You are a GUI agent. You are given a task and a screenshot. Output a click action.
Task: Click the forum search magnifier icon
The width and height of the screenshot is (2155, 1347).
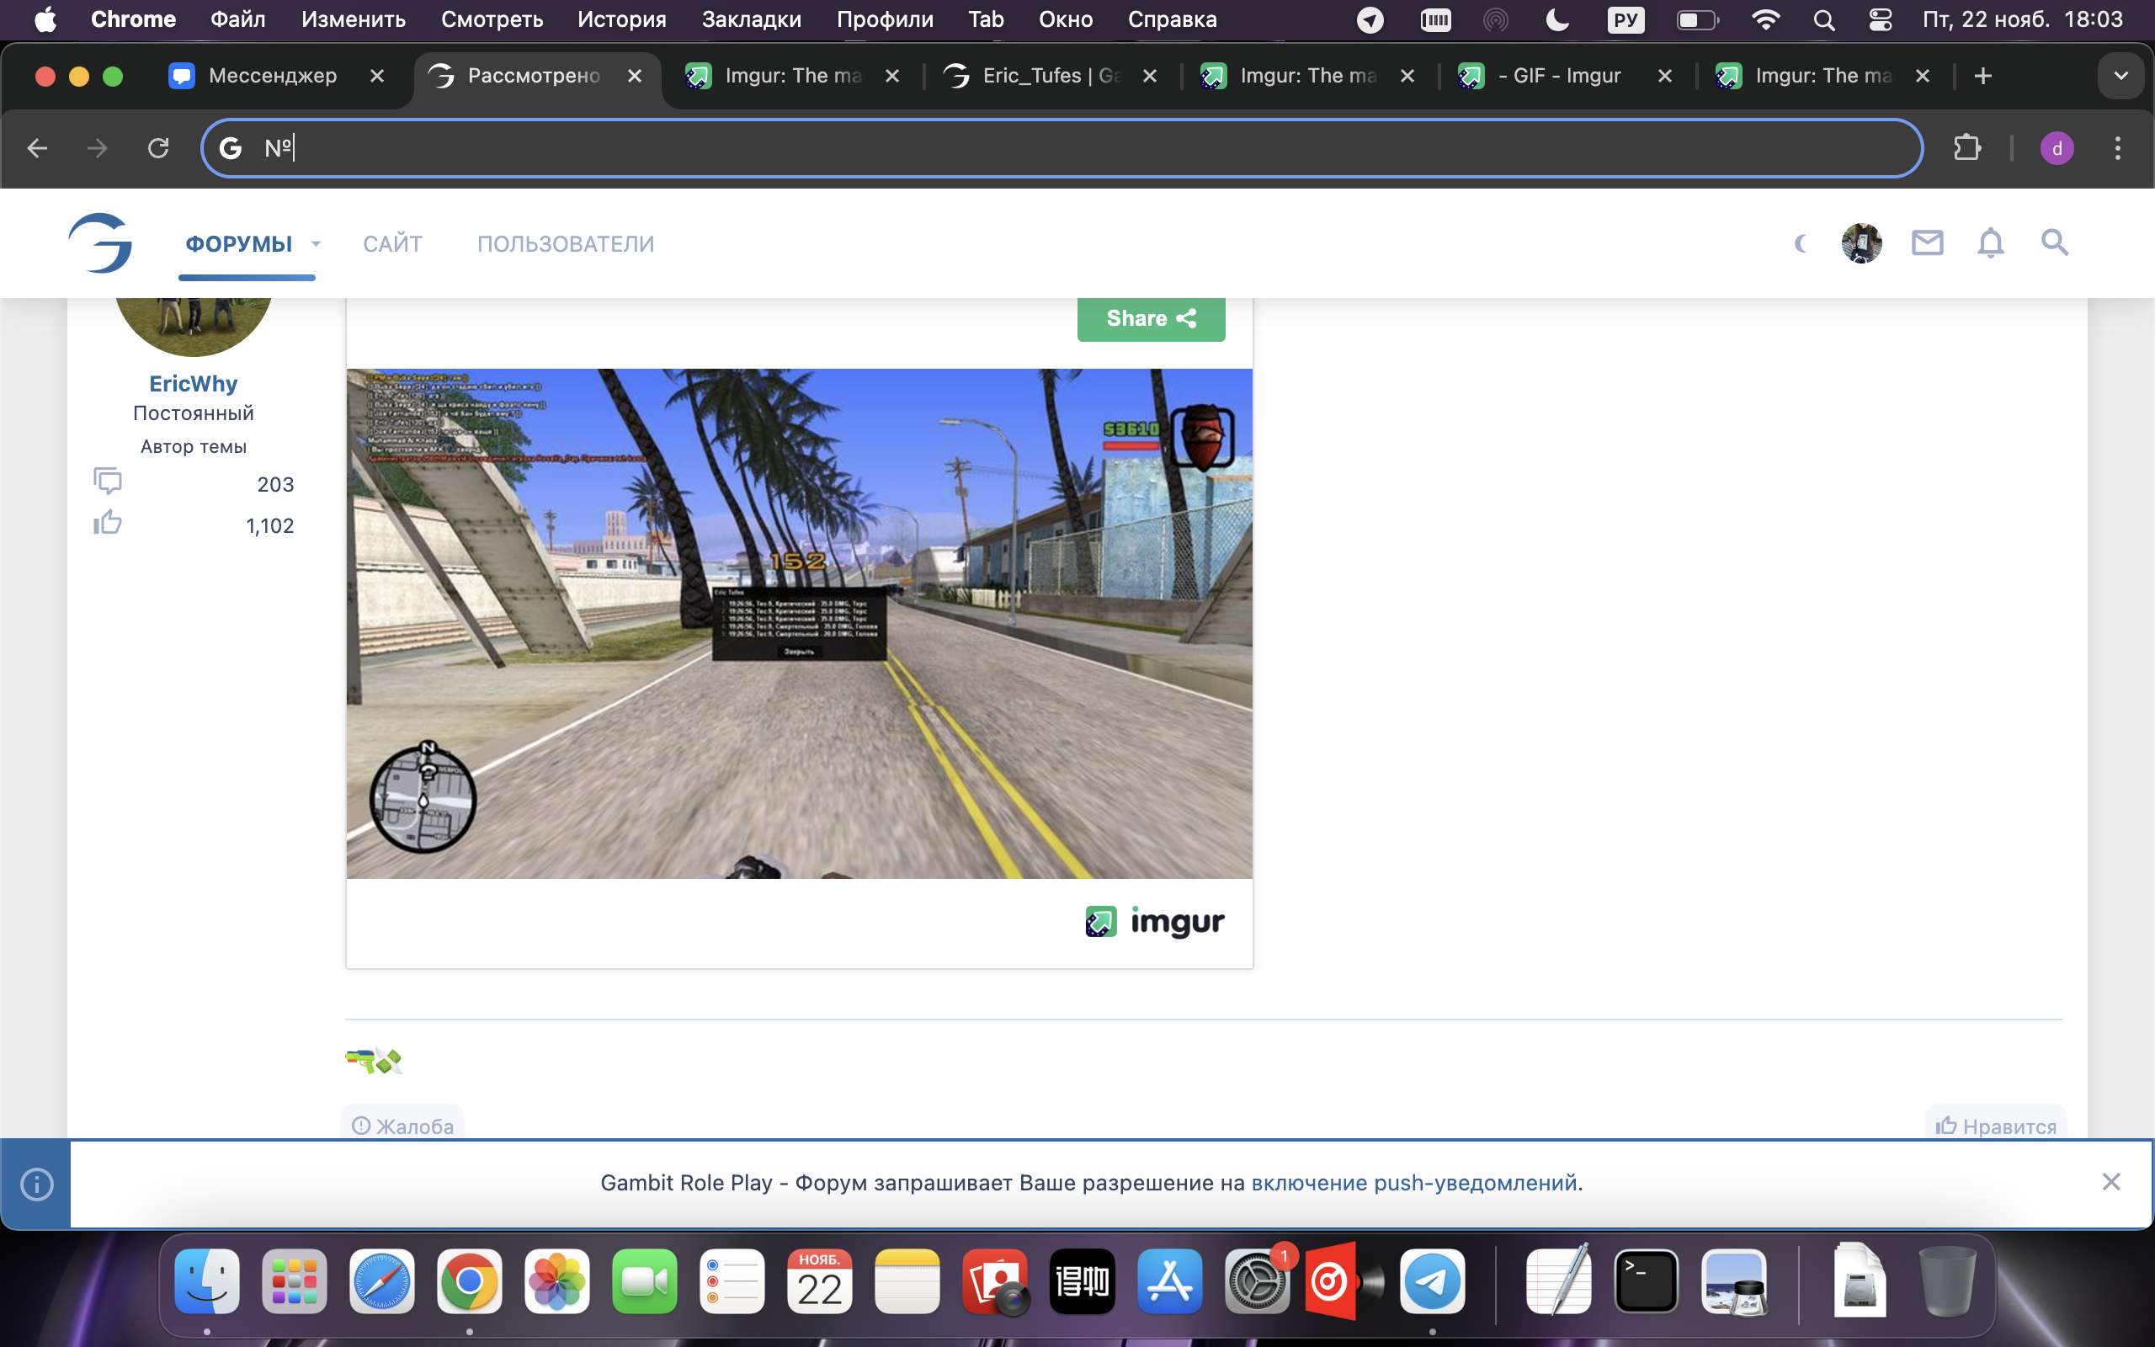[x=2054, y=242]
